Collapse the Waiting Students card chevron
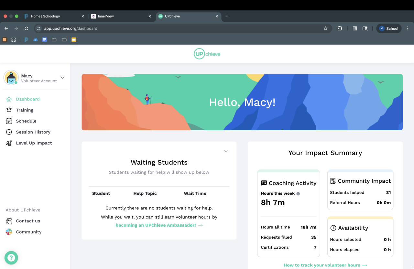 pos(226,151)
